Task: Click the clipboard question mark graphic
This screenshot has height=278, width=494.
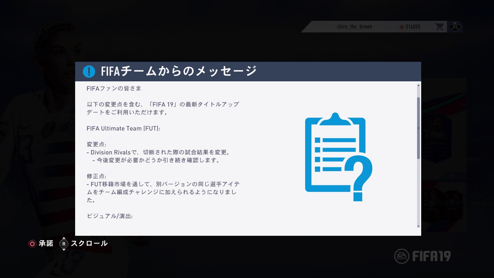Action: pos(339,157)
